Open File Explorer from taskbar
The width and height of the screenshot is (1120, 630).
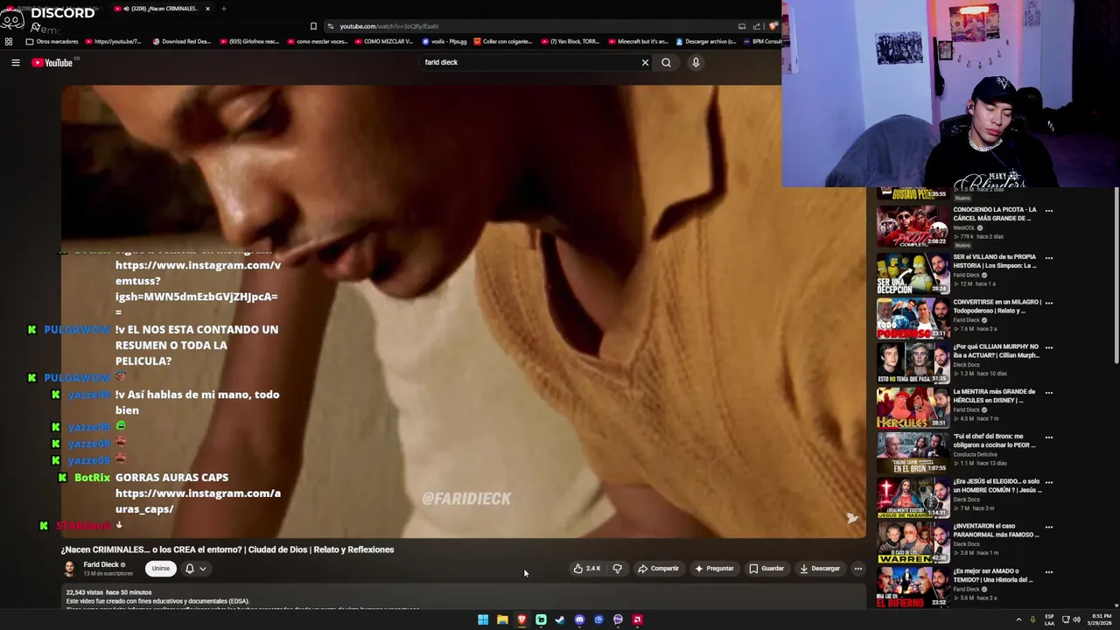(502, 619)
